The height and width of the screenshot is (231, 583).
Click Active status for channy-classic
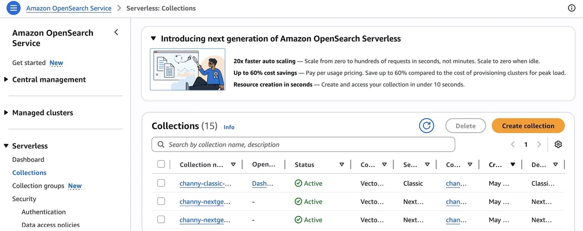click(x=309, y=184)
